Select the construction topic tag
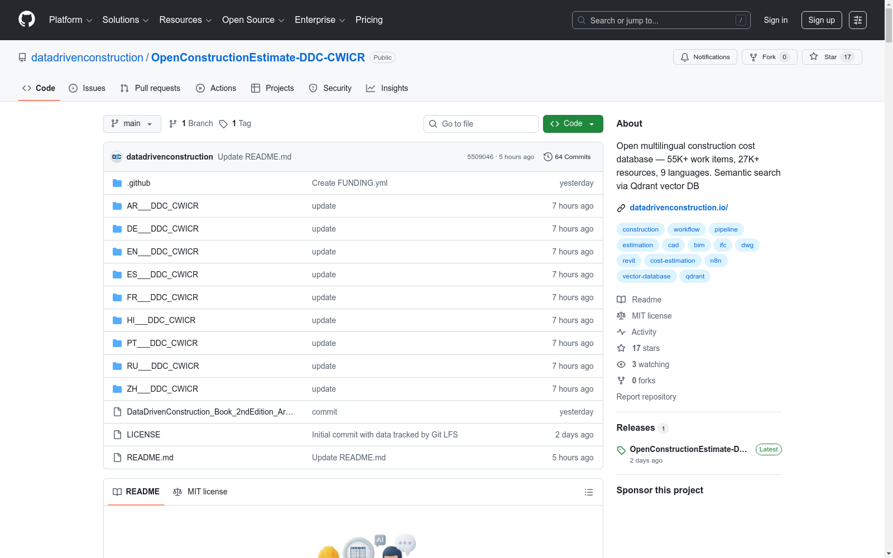 point(641,229)
